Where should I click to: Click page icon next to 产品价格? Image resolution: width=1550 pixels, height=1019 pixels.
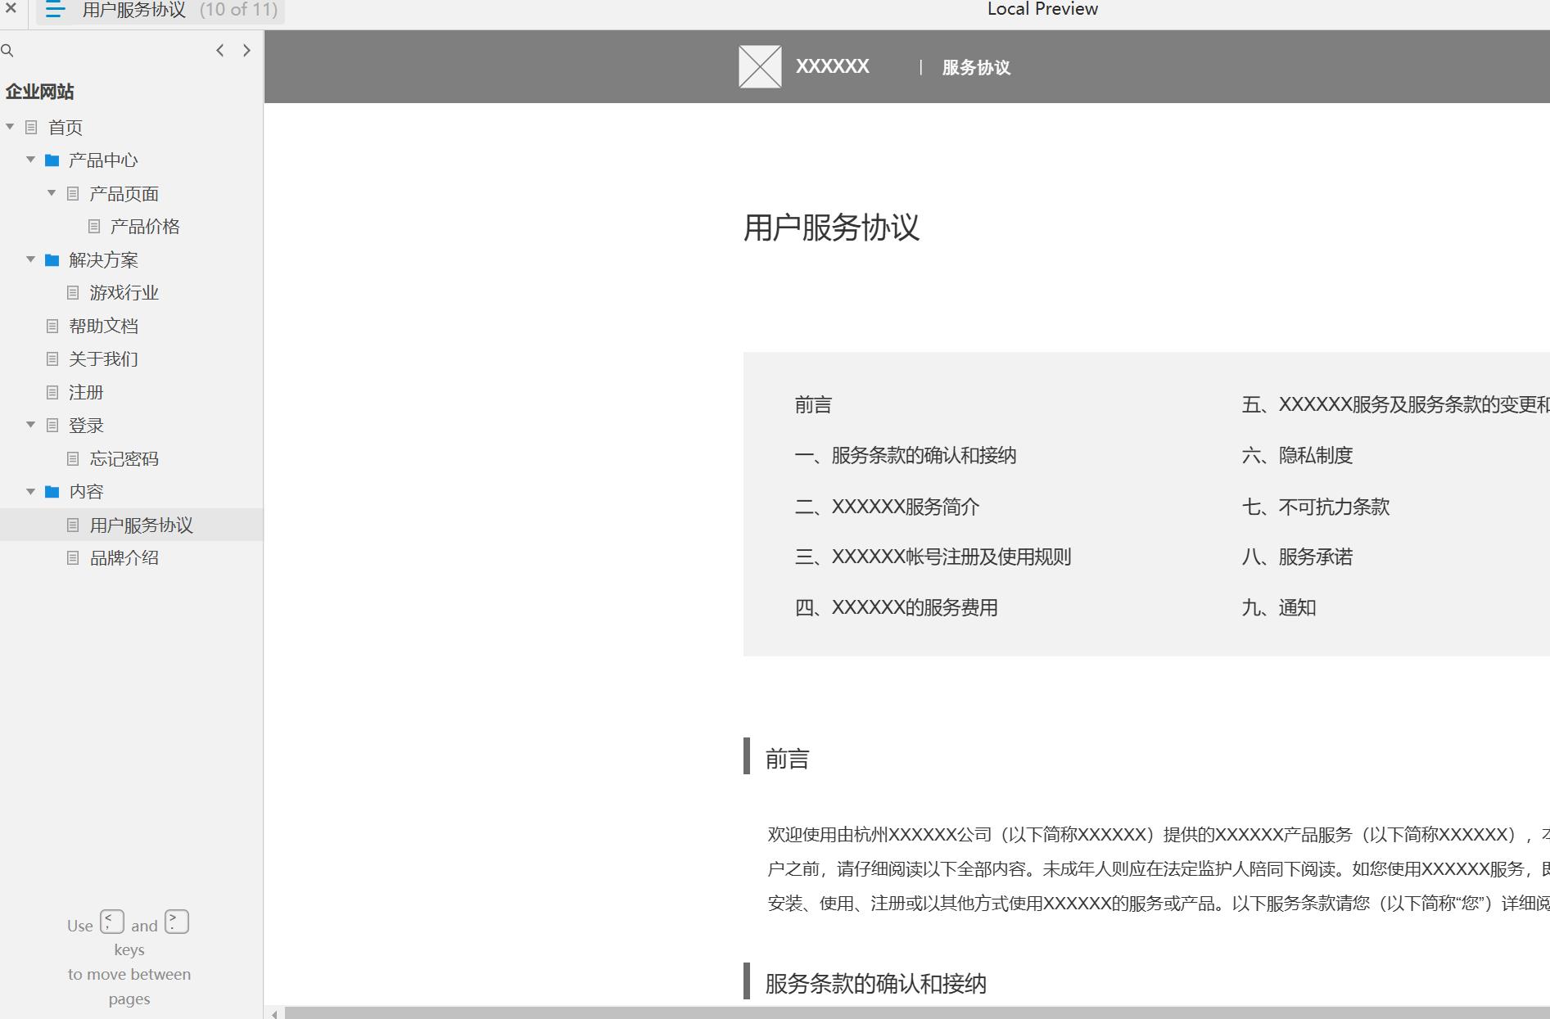(94, 227)
